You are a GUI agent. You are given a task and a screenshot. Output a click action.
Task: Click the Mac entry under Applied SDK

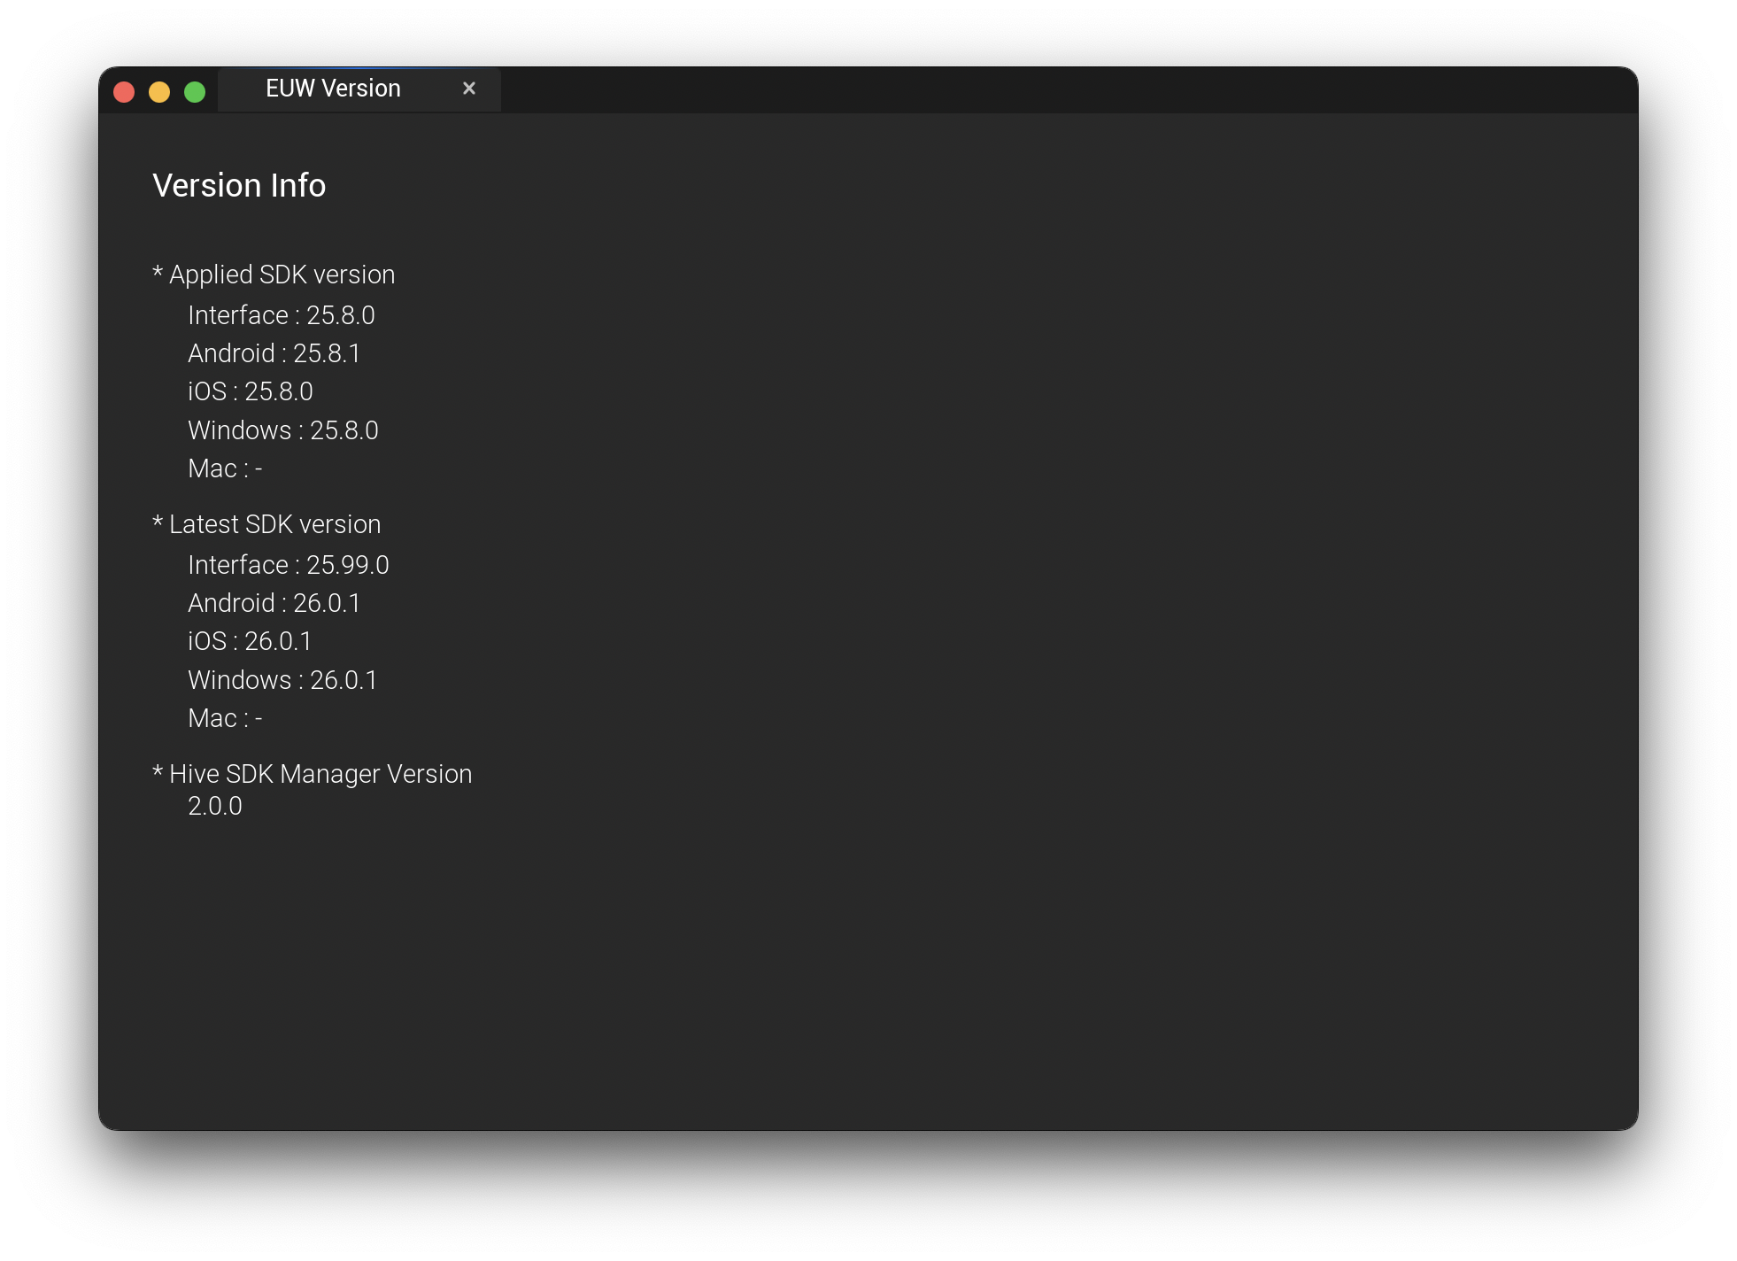pos(225,468)
